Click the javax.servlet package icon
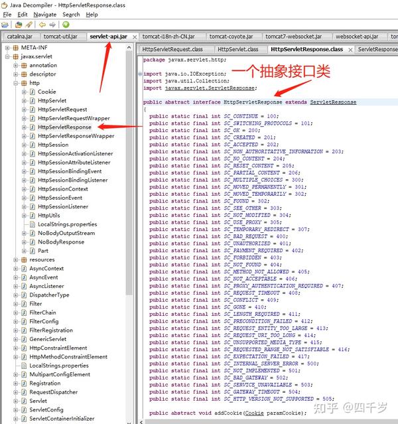This screenshot has height=424, width=398. coord(16,57)
